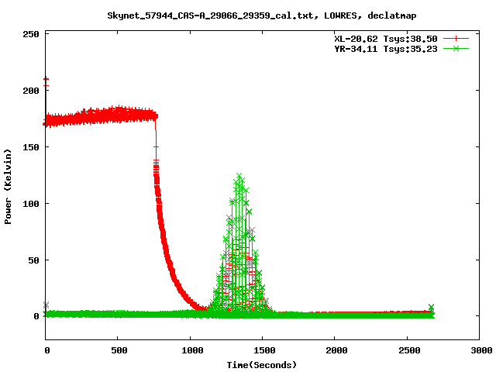
Task: Click the x-axis tick label 1500
Action: click(264, 350)
